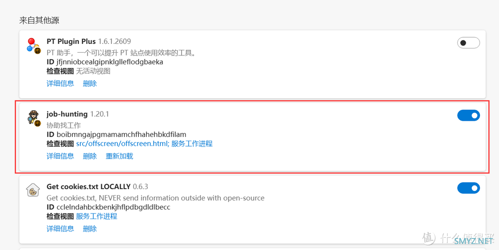The width and height of the screenshot is (499, 250).
Task: Open 详细信息 for PT Plugin Plus
Action: point(60,83)
